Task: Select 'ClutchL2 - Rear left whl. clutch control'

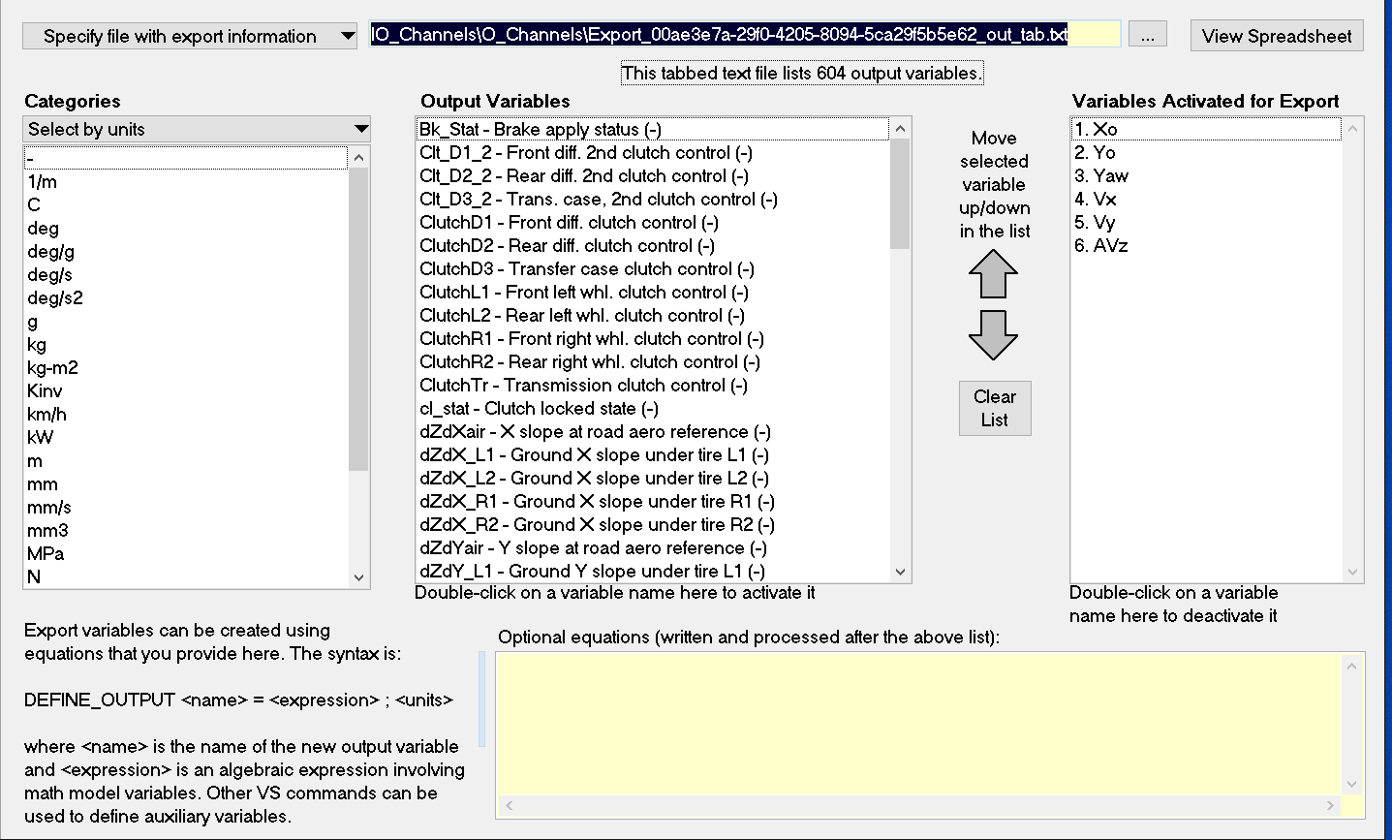Action: [653, 315]
